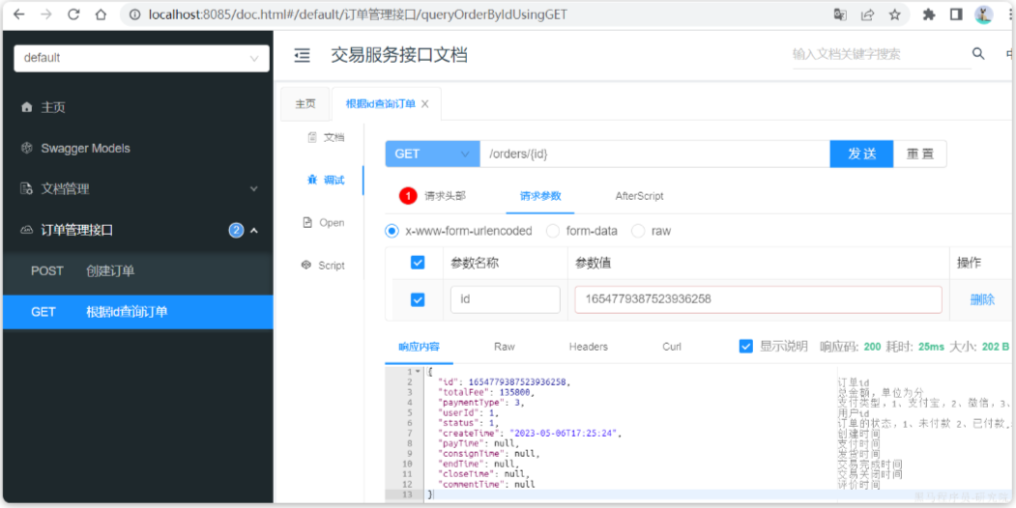
Task: Collapse the sidebar with the menu fold icon
Action: pyautogui.click(x=302, y=56)
